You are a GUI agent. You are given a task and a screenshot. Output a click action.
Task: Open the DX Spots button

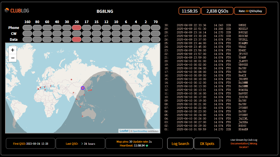point(207,143)
